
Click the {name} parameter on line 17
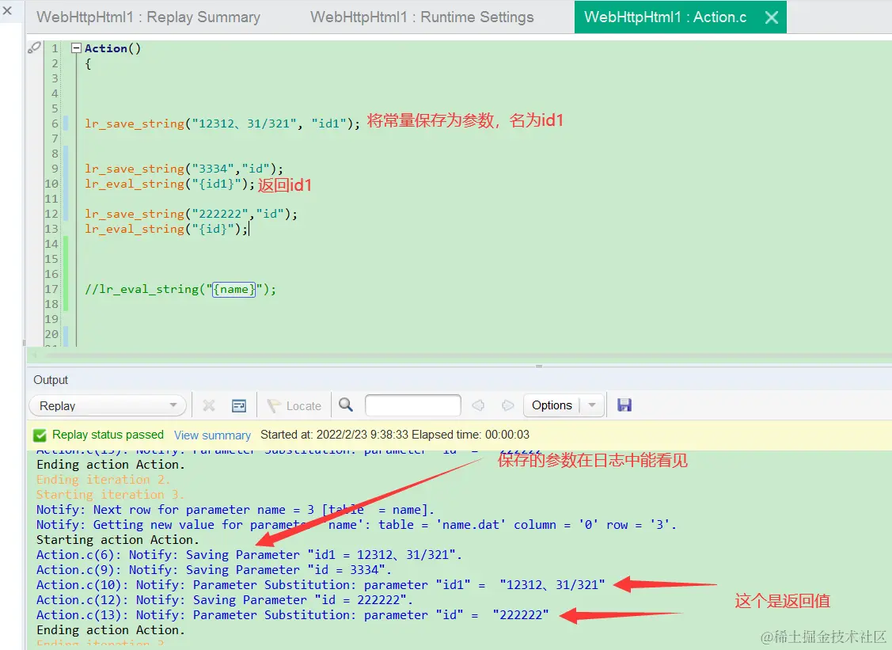tap(233, 289)
